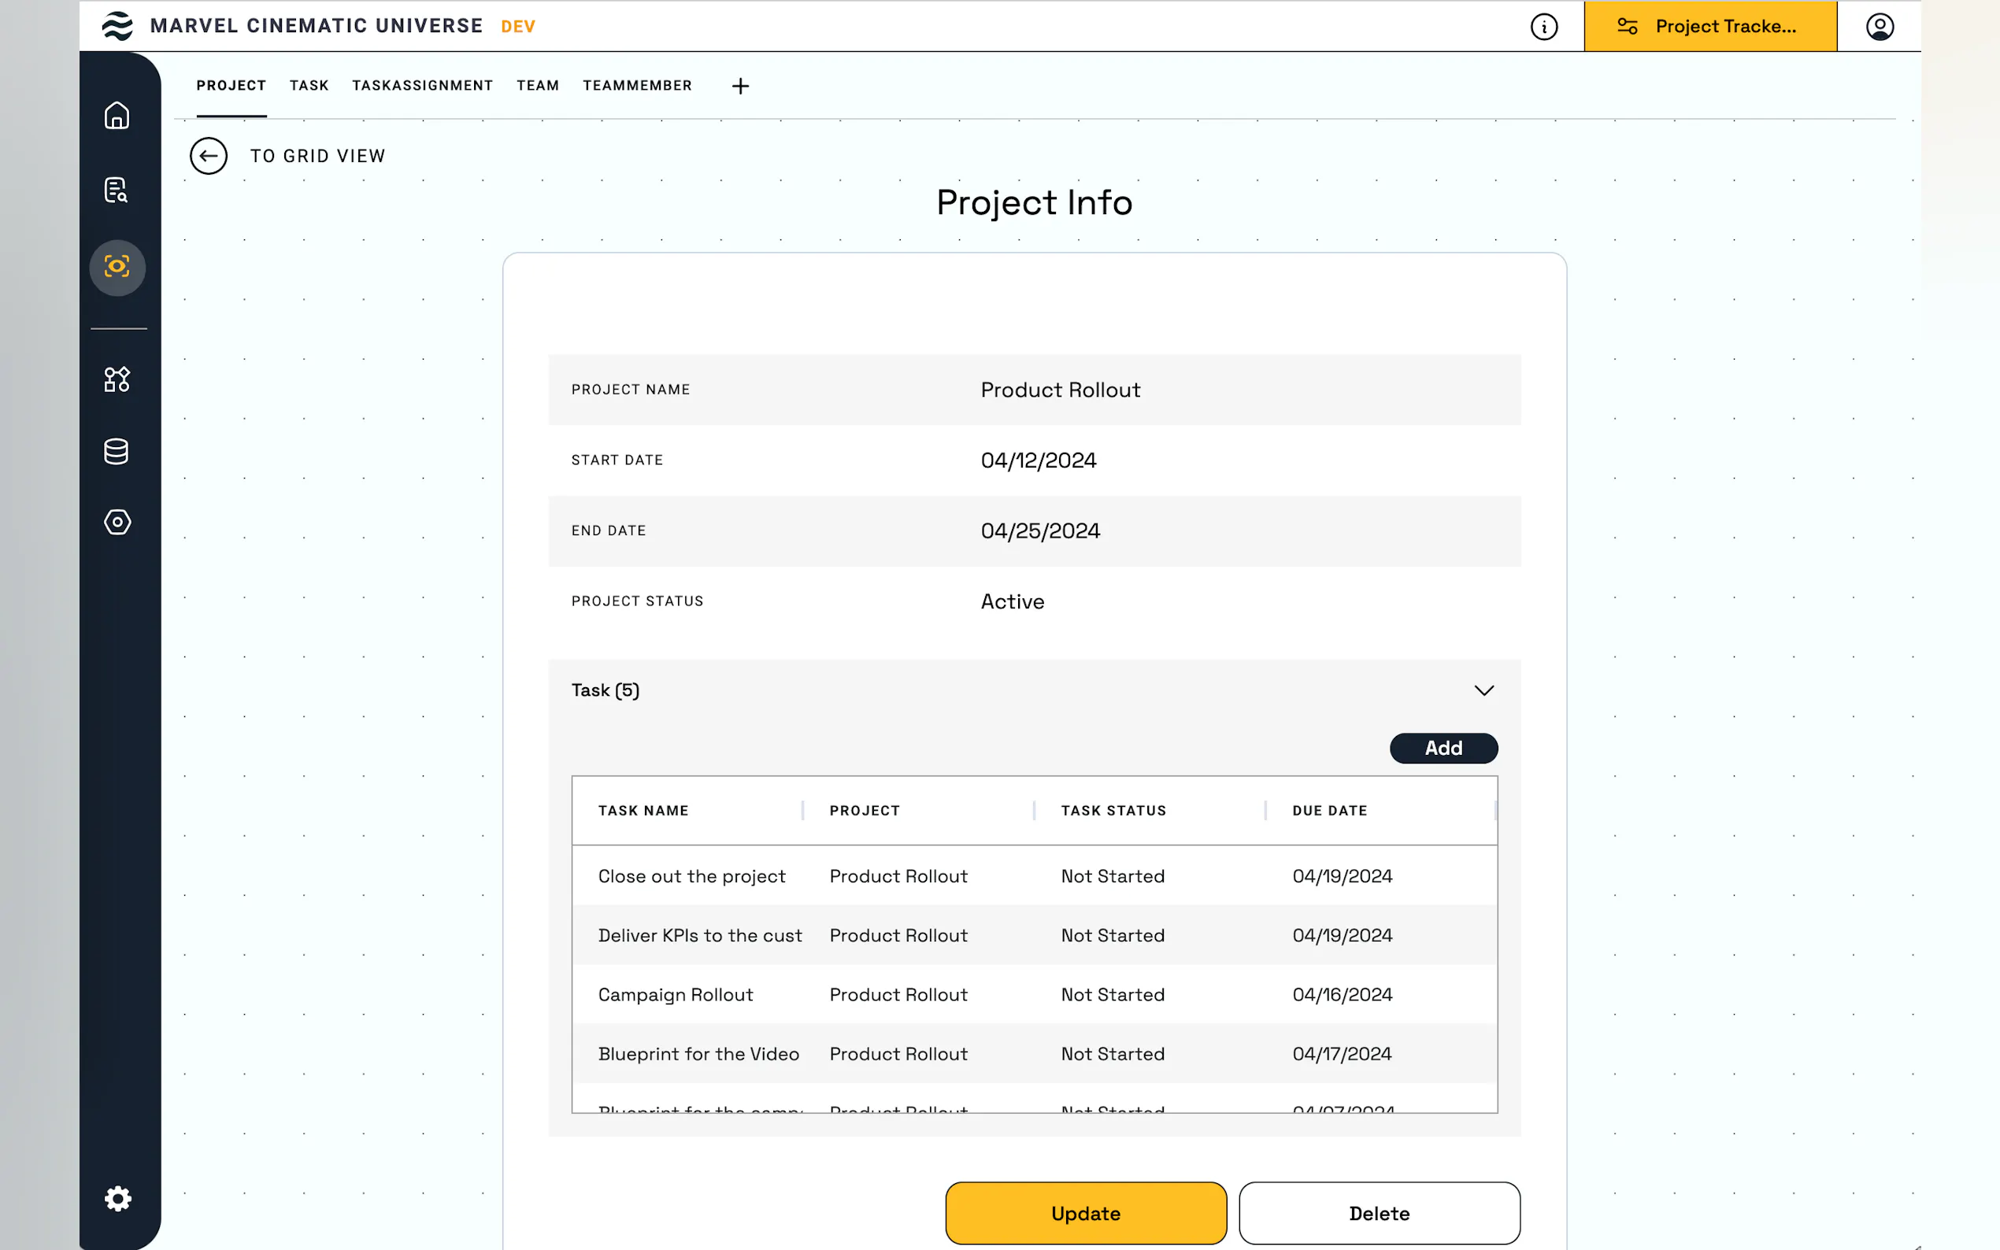
Task: Add a new tab with plus icon
Action: pyautogui.click(x=740, y=86)
